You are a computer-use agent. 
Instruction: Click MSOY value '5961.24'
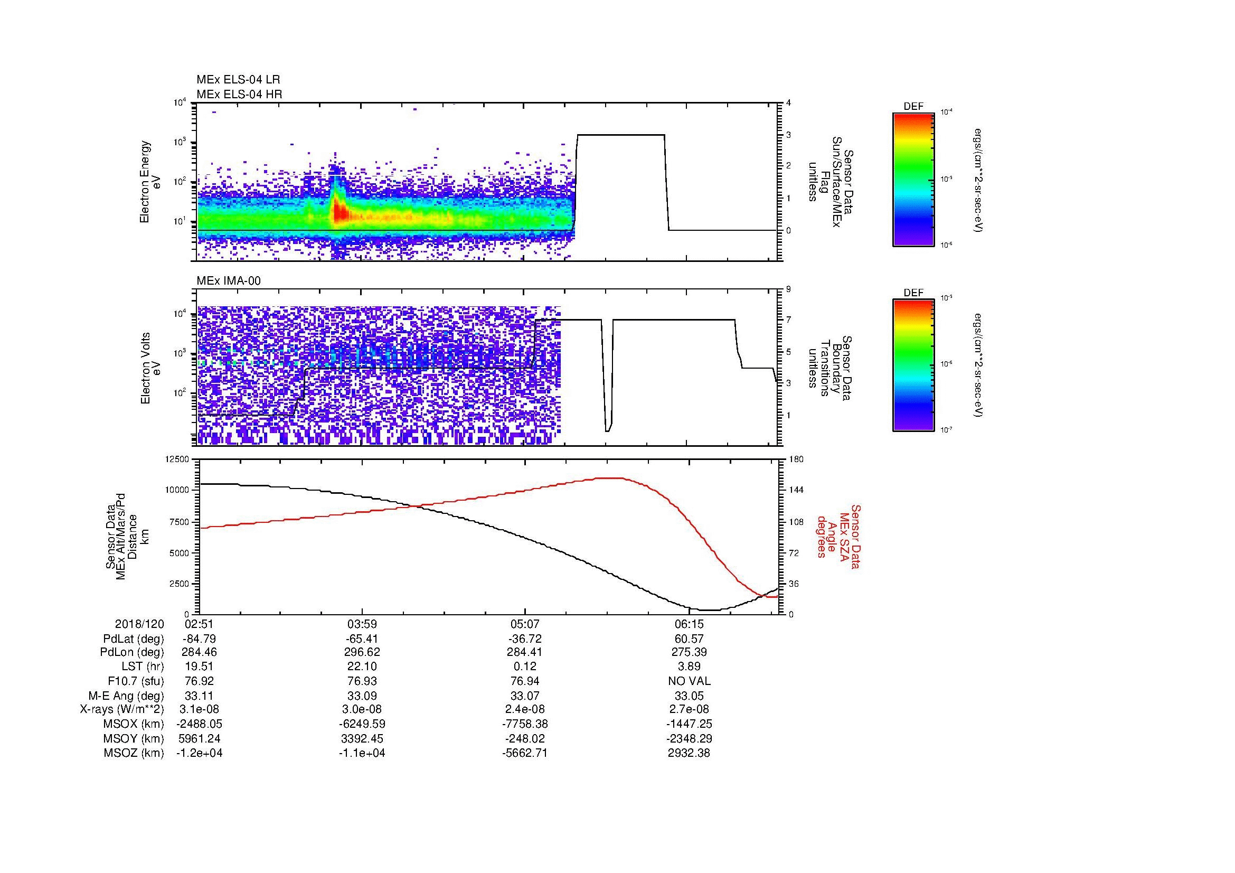(200, 738)
